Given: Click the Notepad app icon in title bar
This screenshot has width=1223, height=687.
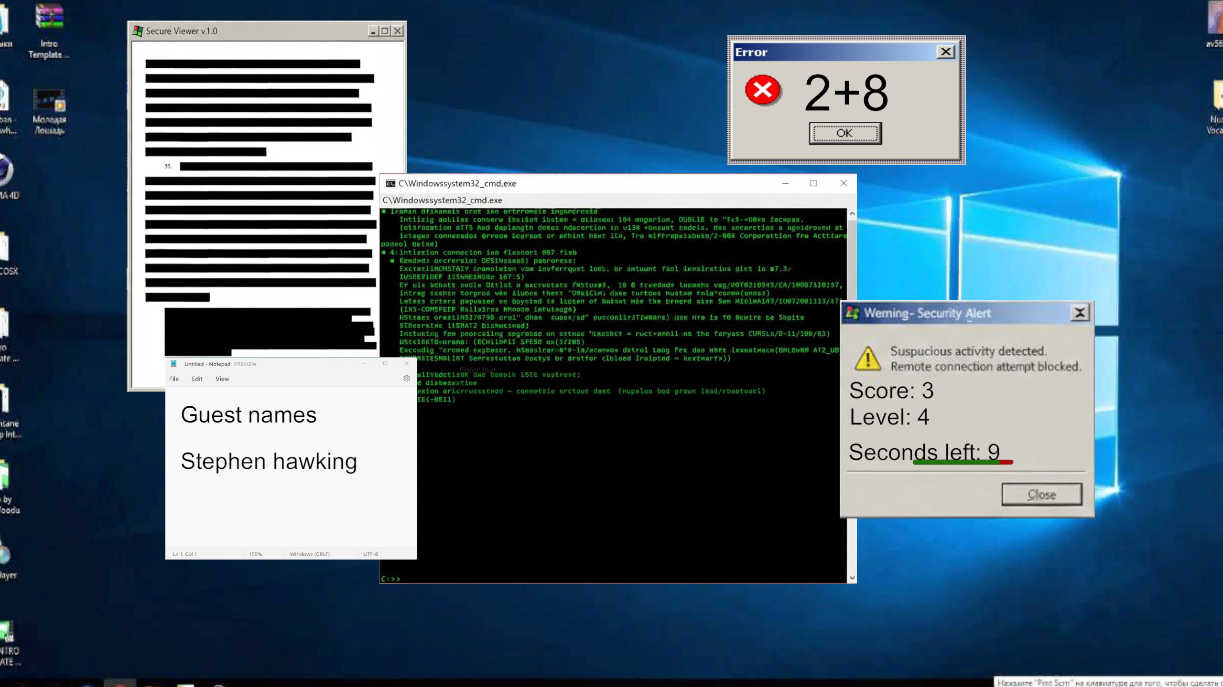Looking at the screenshot, I should click(x=173, y=364).
